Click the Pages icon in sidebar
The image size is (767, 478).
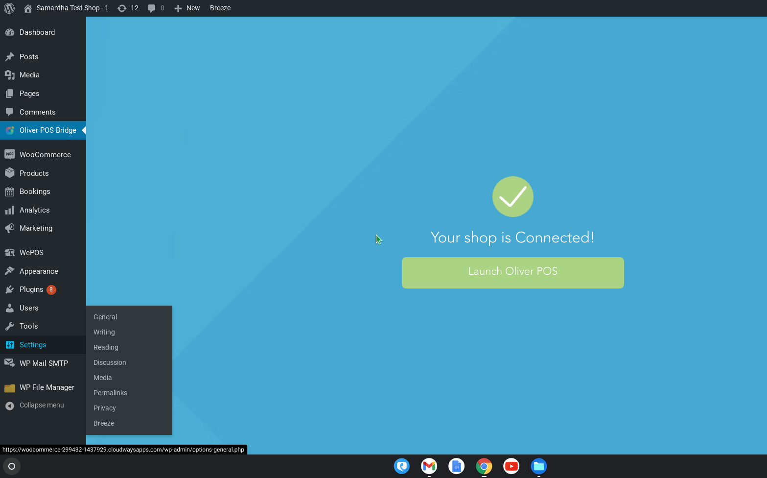point(10,94)
